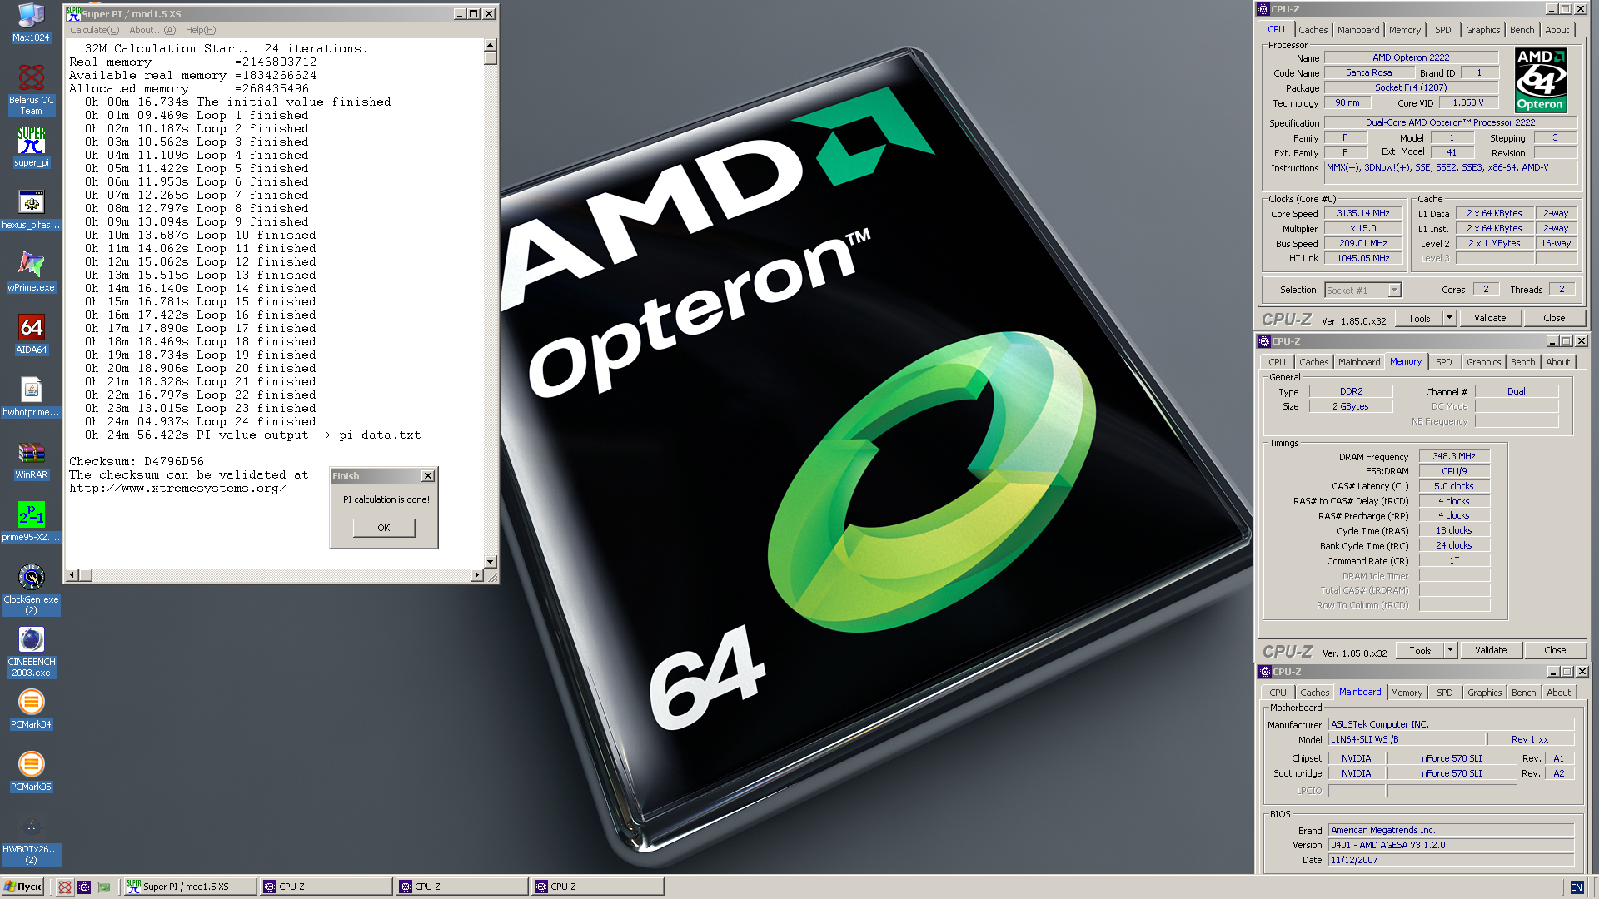Click Tools button in middle CPU-Z window
Screen dimensions: 1599x899
pyautogui.click(x=1420, y=650)
